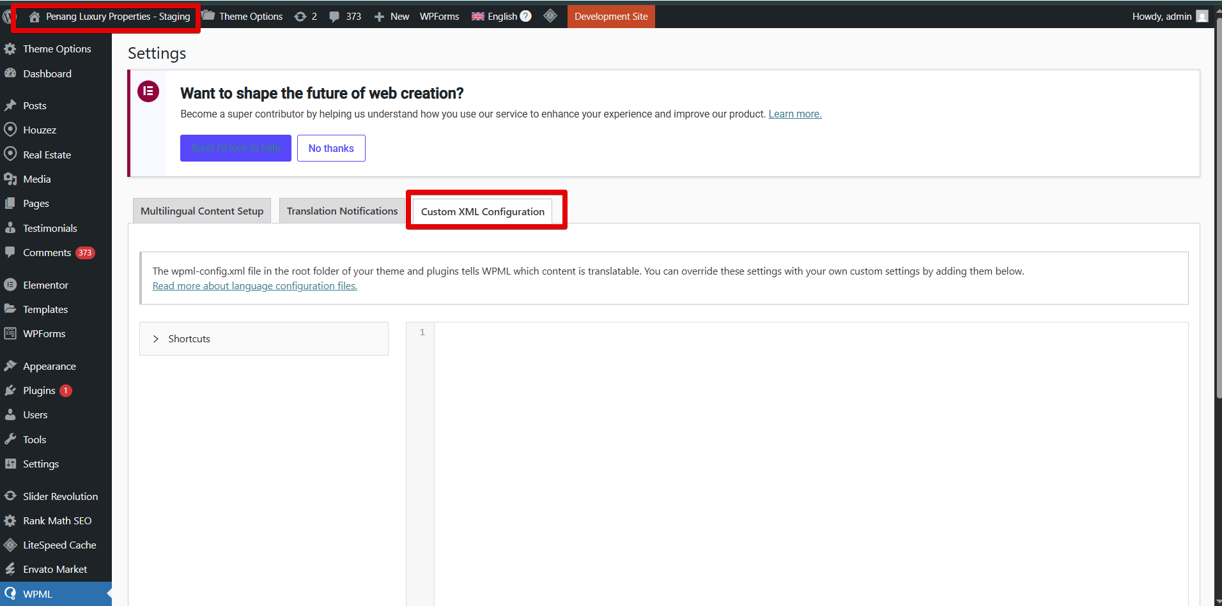
Task: Click 'Want to shape the future' heading
Action: point(322,93)
